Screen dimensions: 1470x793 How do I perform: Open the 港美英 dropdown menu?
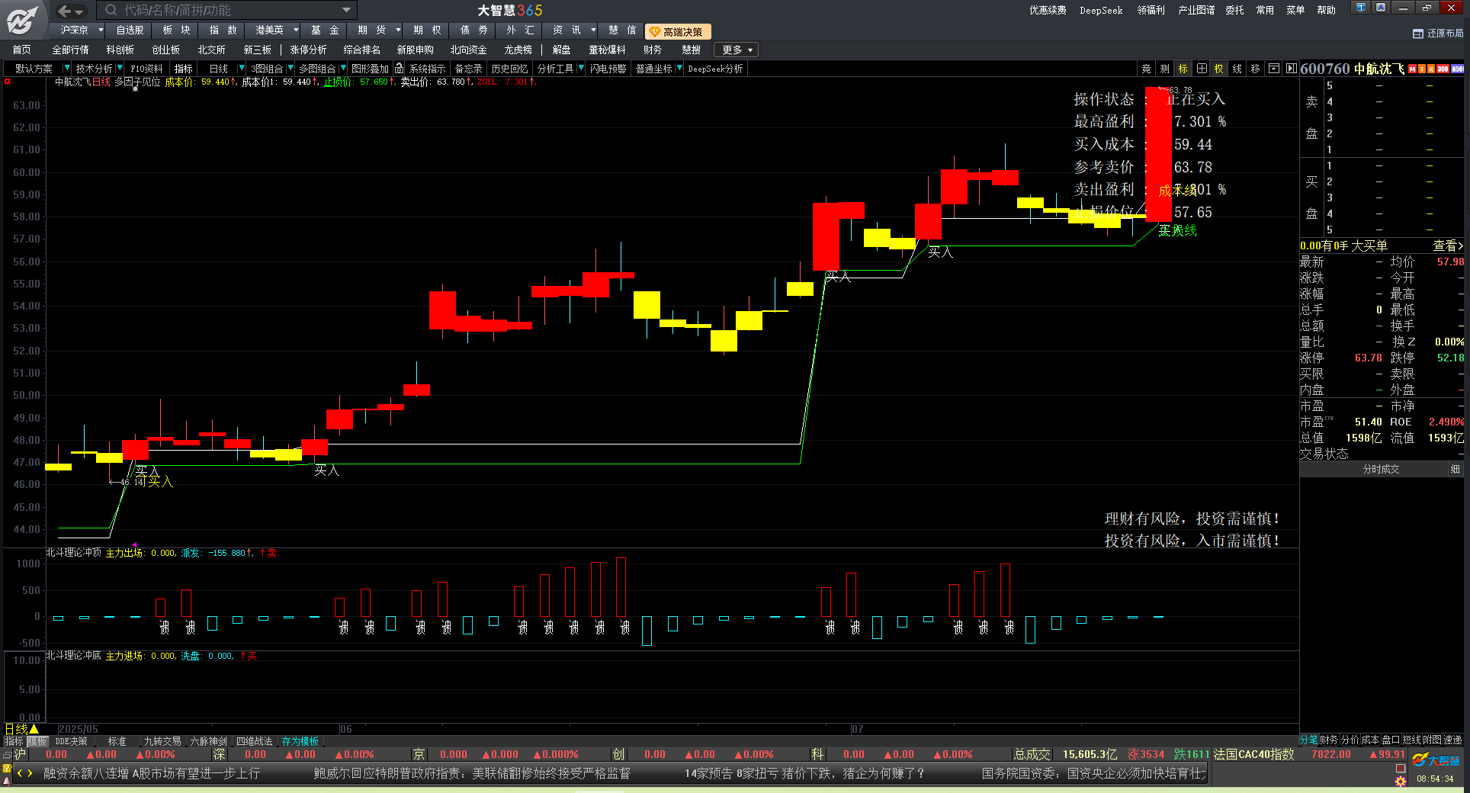point(296,30)
